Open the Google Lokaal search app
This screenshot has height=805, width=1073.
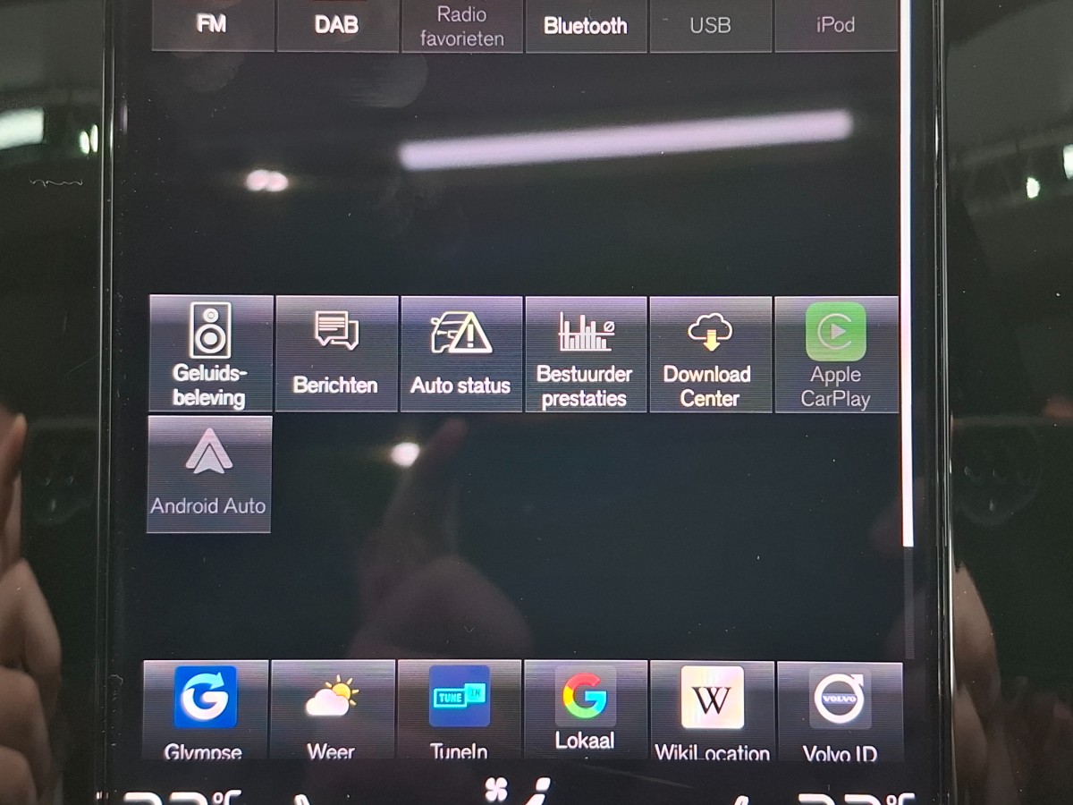(x=586, y=710)
